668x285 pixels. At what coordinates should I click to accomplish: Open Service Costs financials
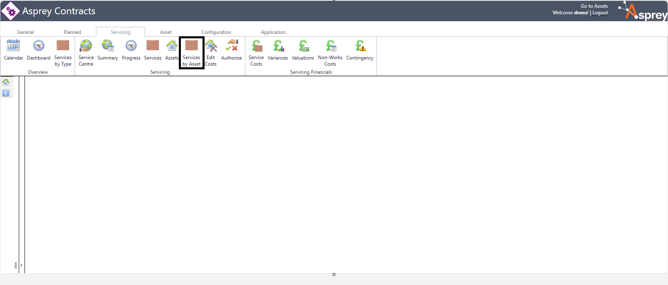click(256, 46)
